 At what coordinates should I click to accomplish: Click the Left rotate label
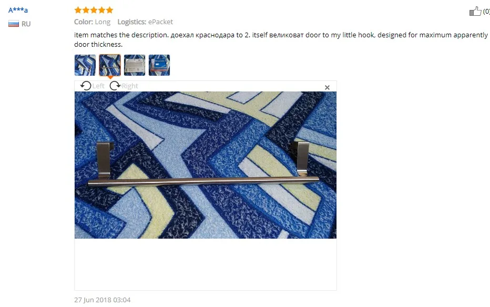tap(98, 86)
